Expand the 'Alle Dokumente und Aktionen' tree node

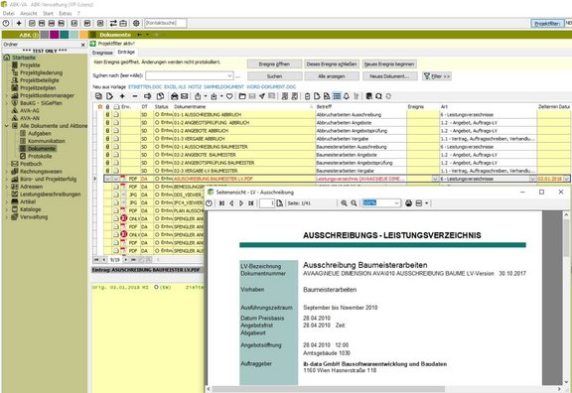(6, 126)
